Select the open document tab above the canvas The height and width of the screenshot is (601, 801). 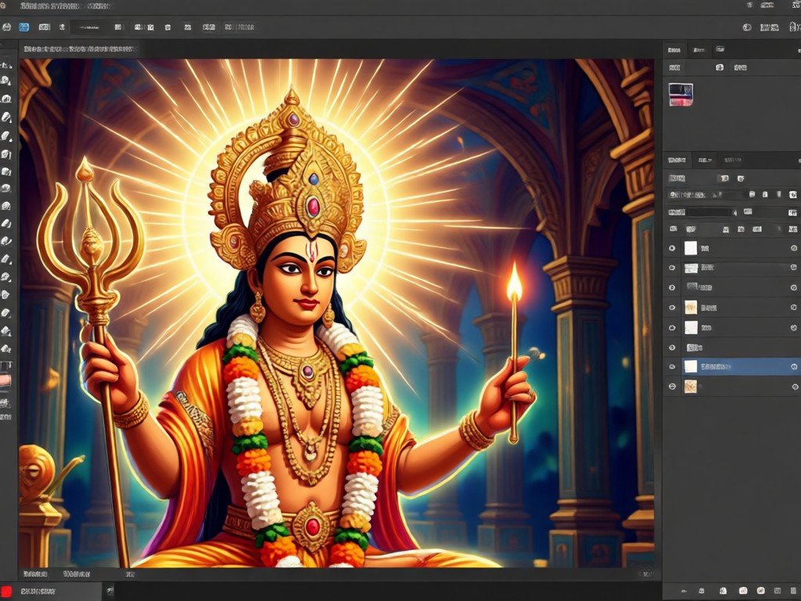pyautogui.click(x=79, y=49)
